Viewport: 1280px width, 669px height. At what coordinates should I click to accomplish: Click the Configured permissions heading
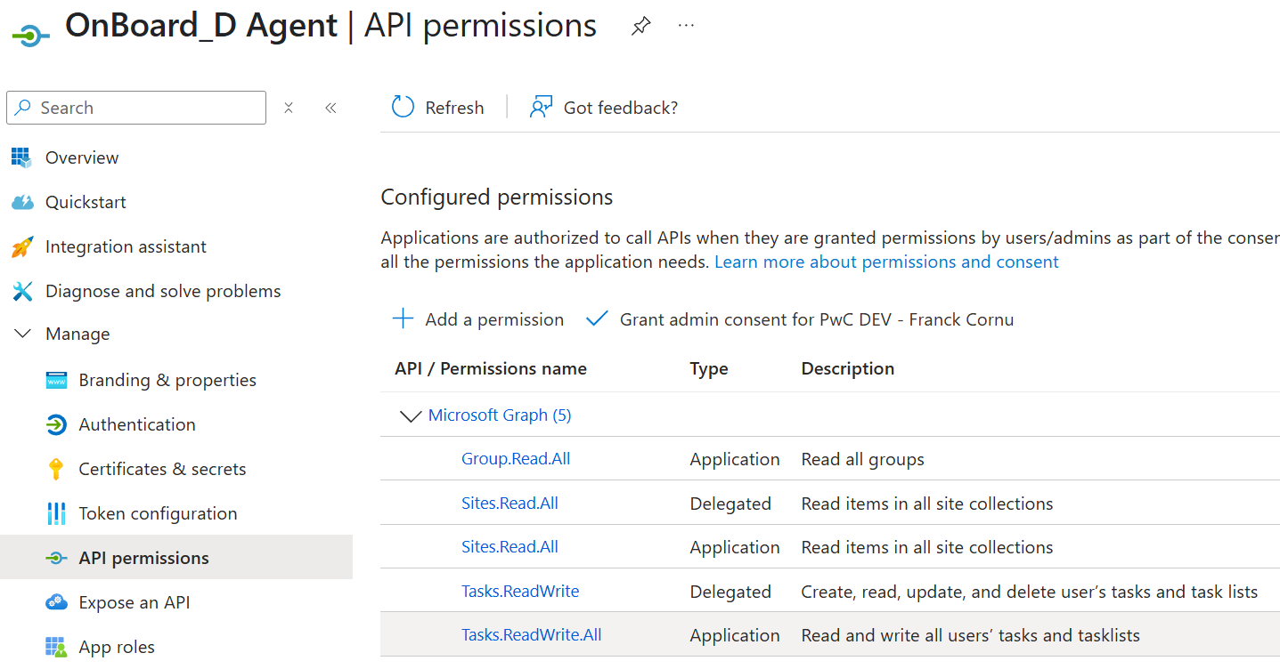click(497, 197)
